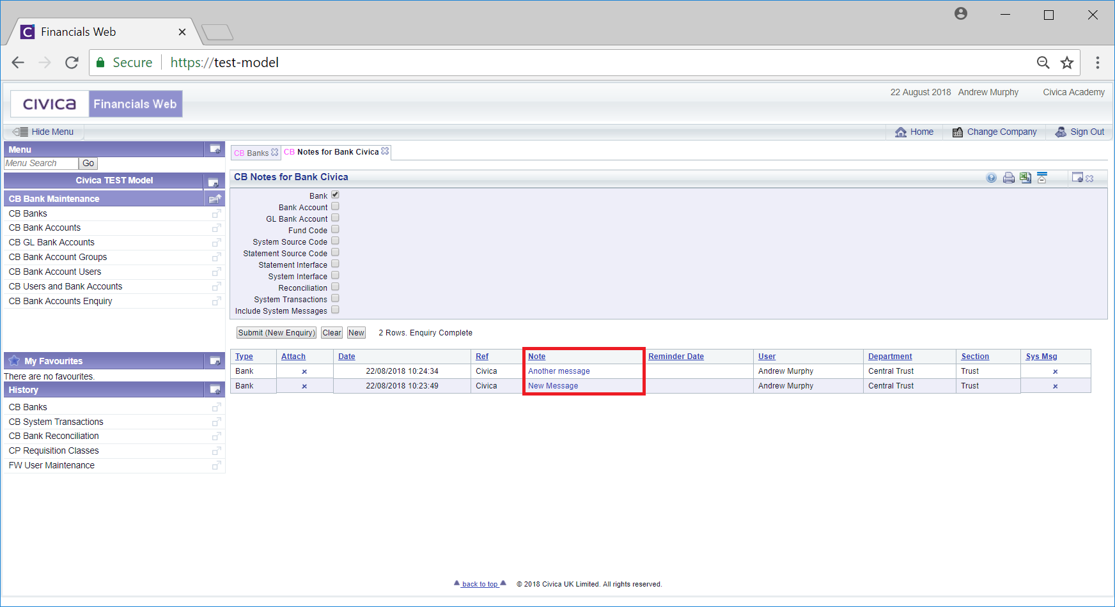Create a New note
1115x607 pixels.
357,333
